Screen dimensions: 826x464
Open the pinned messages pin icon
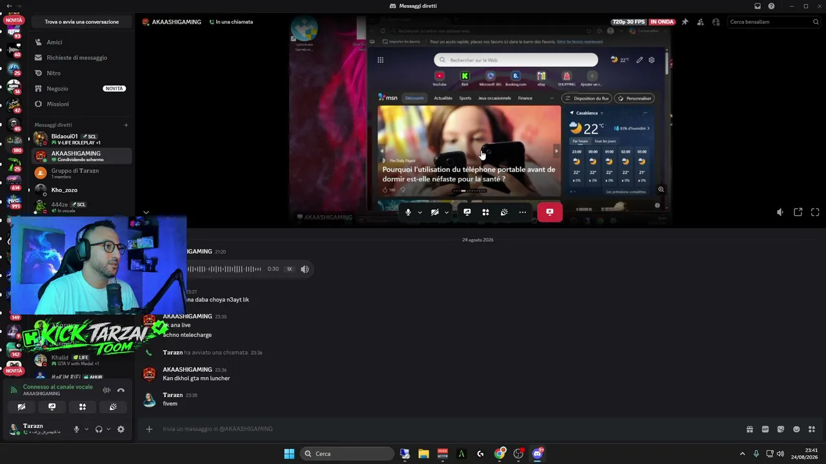[685, 22]
